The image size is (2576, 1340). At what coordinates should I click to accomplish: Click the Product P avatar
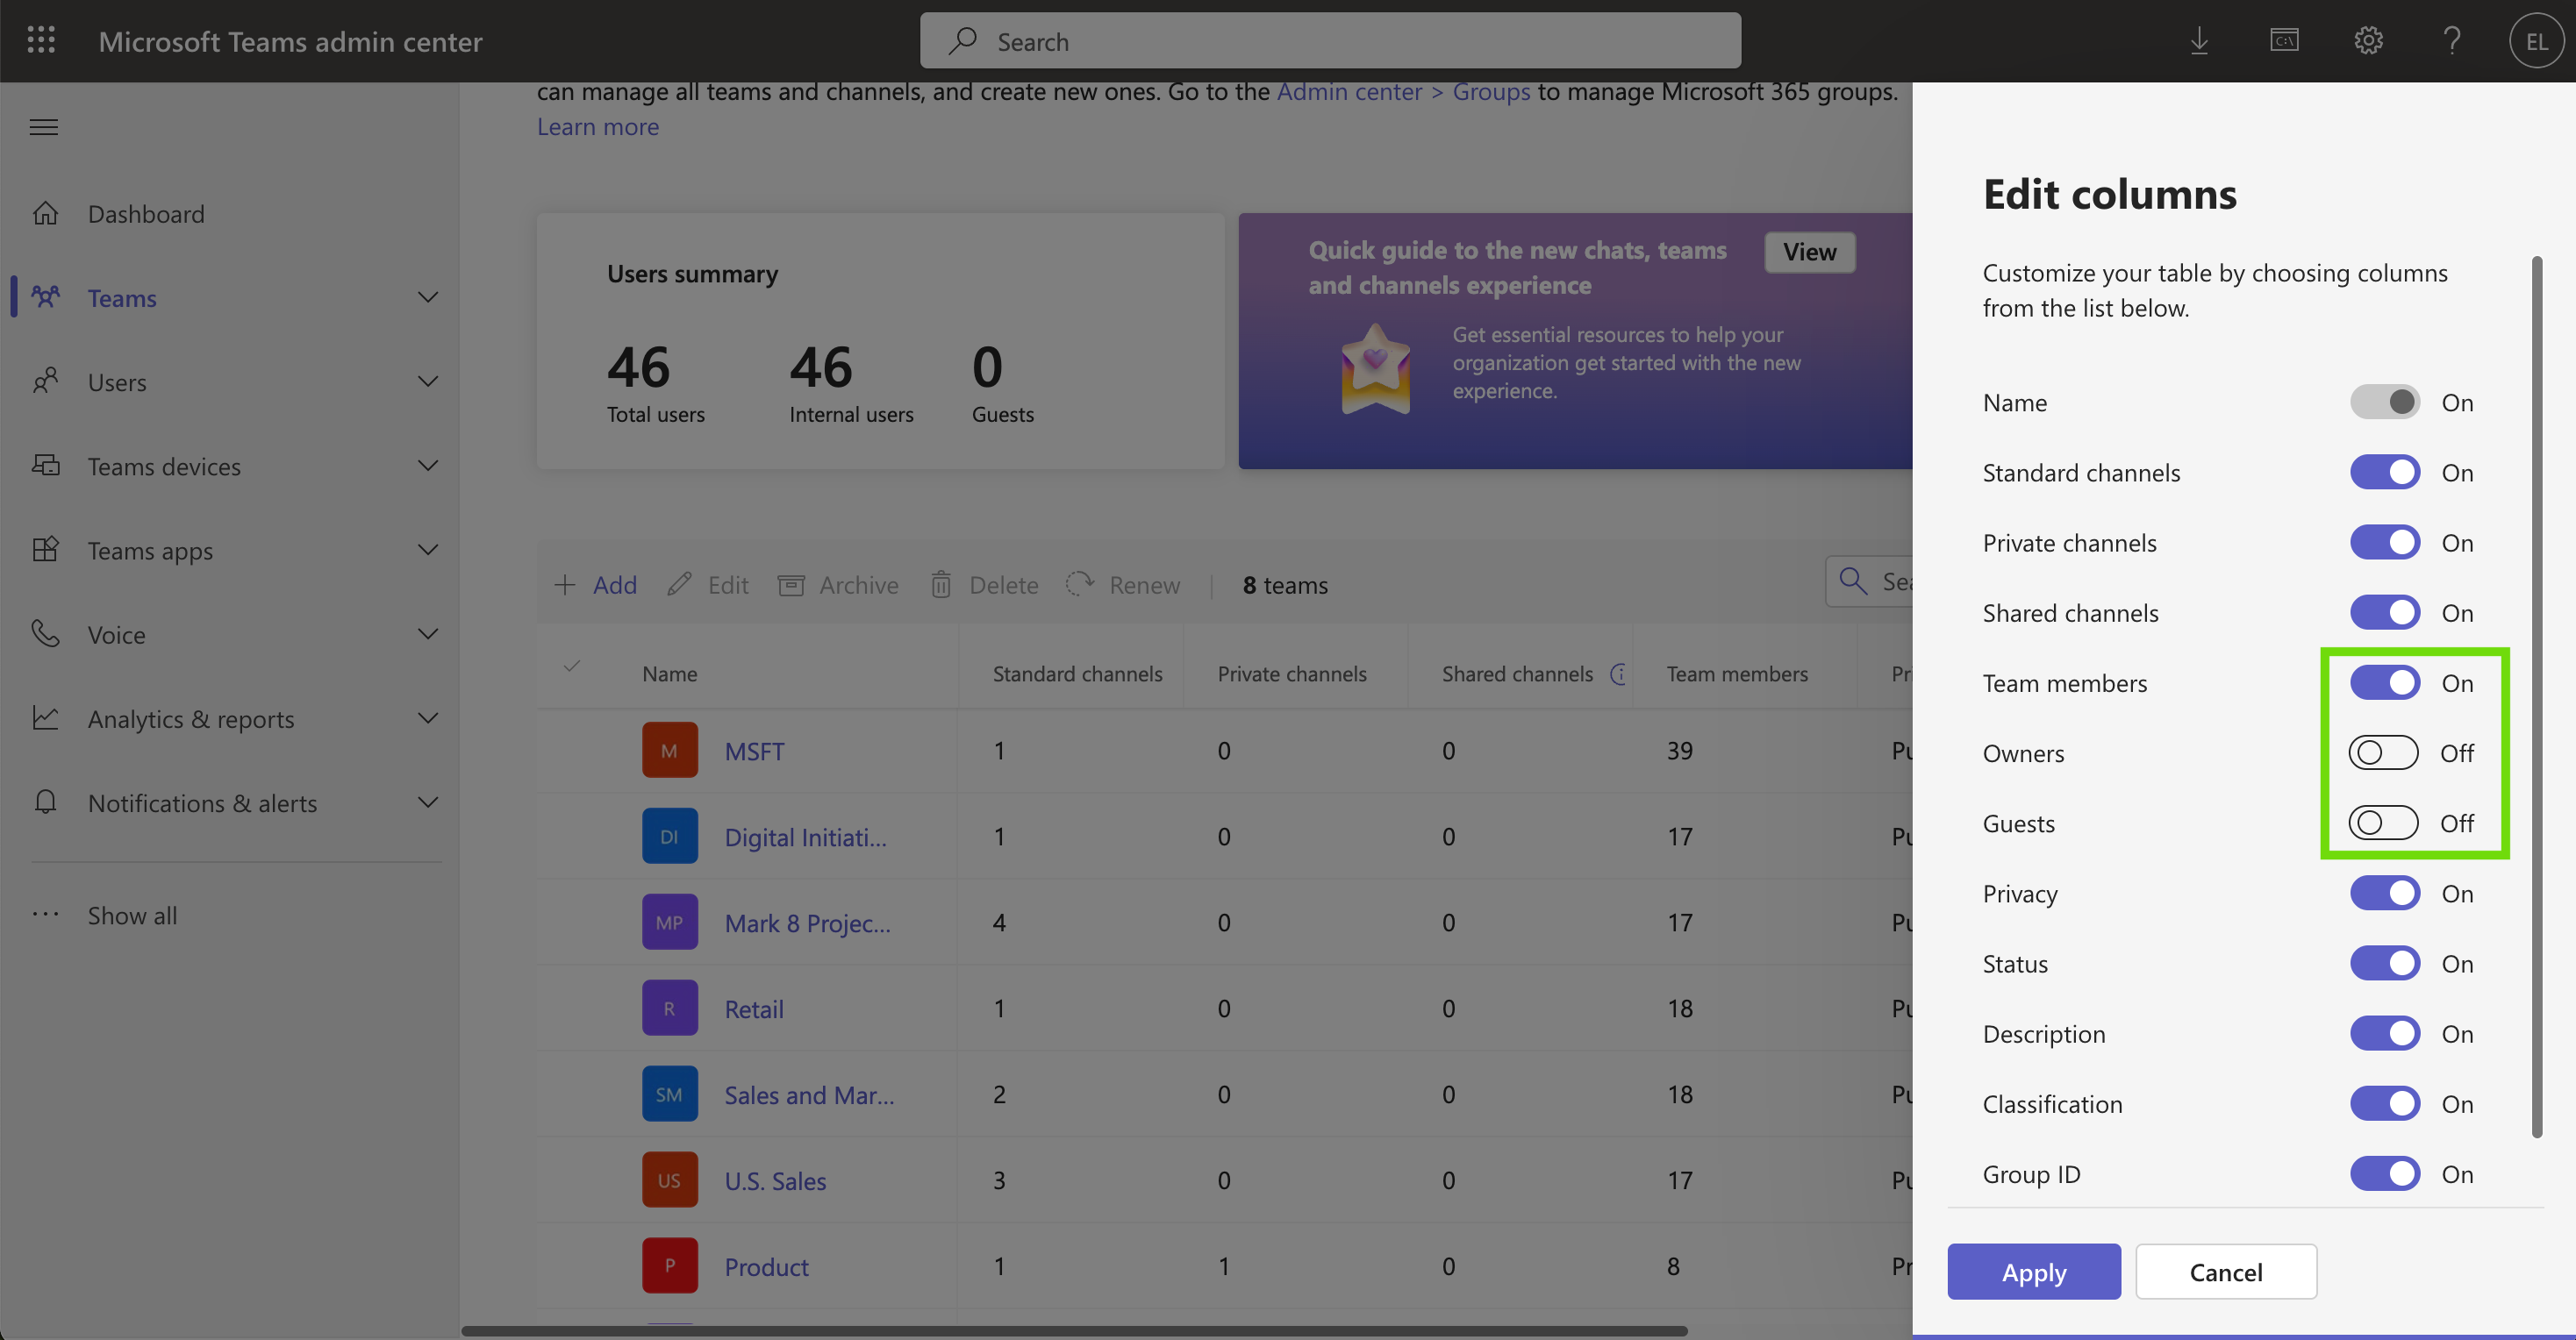669,1266
